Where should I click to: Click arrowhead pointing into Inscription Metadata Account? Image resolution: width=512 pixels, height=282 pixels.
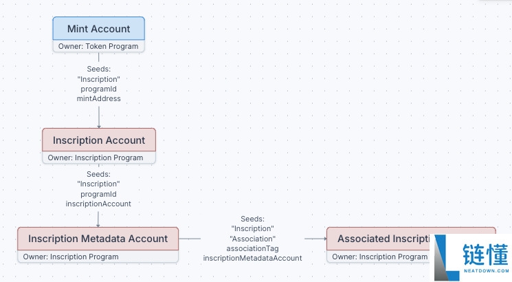point(98,226)
